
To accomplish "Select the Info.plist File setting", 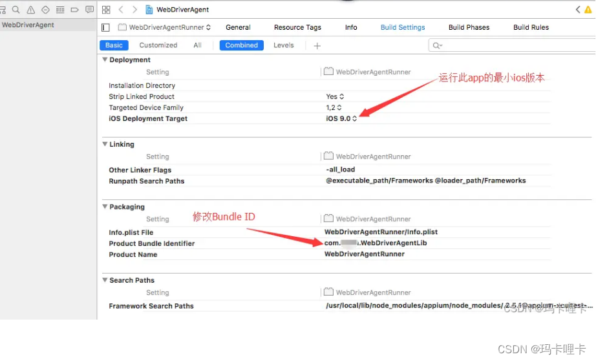I will point(131,232).
